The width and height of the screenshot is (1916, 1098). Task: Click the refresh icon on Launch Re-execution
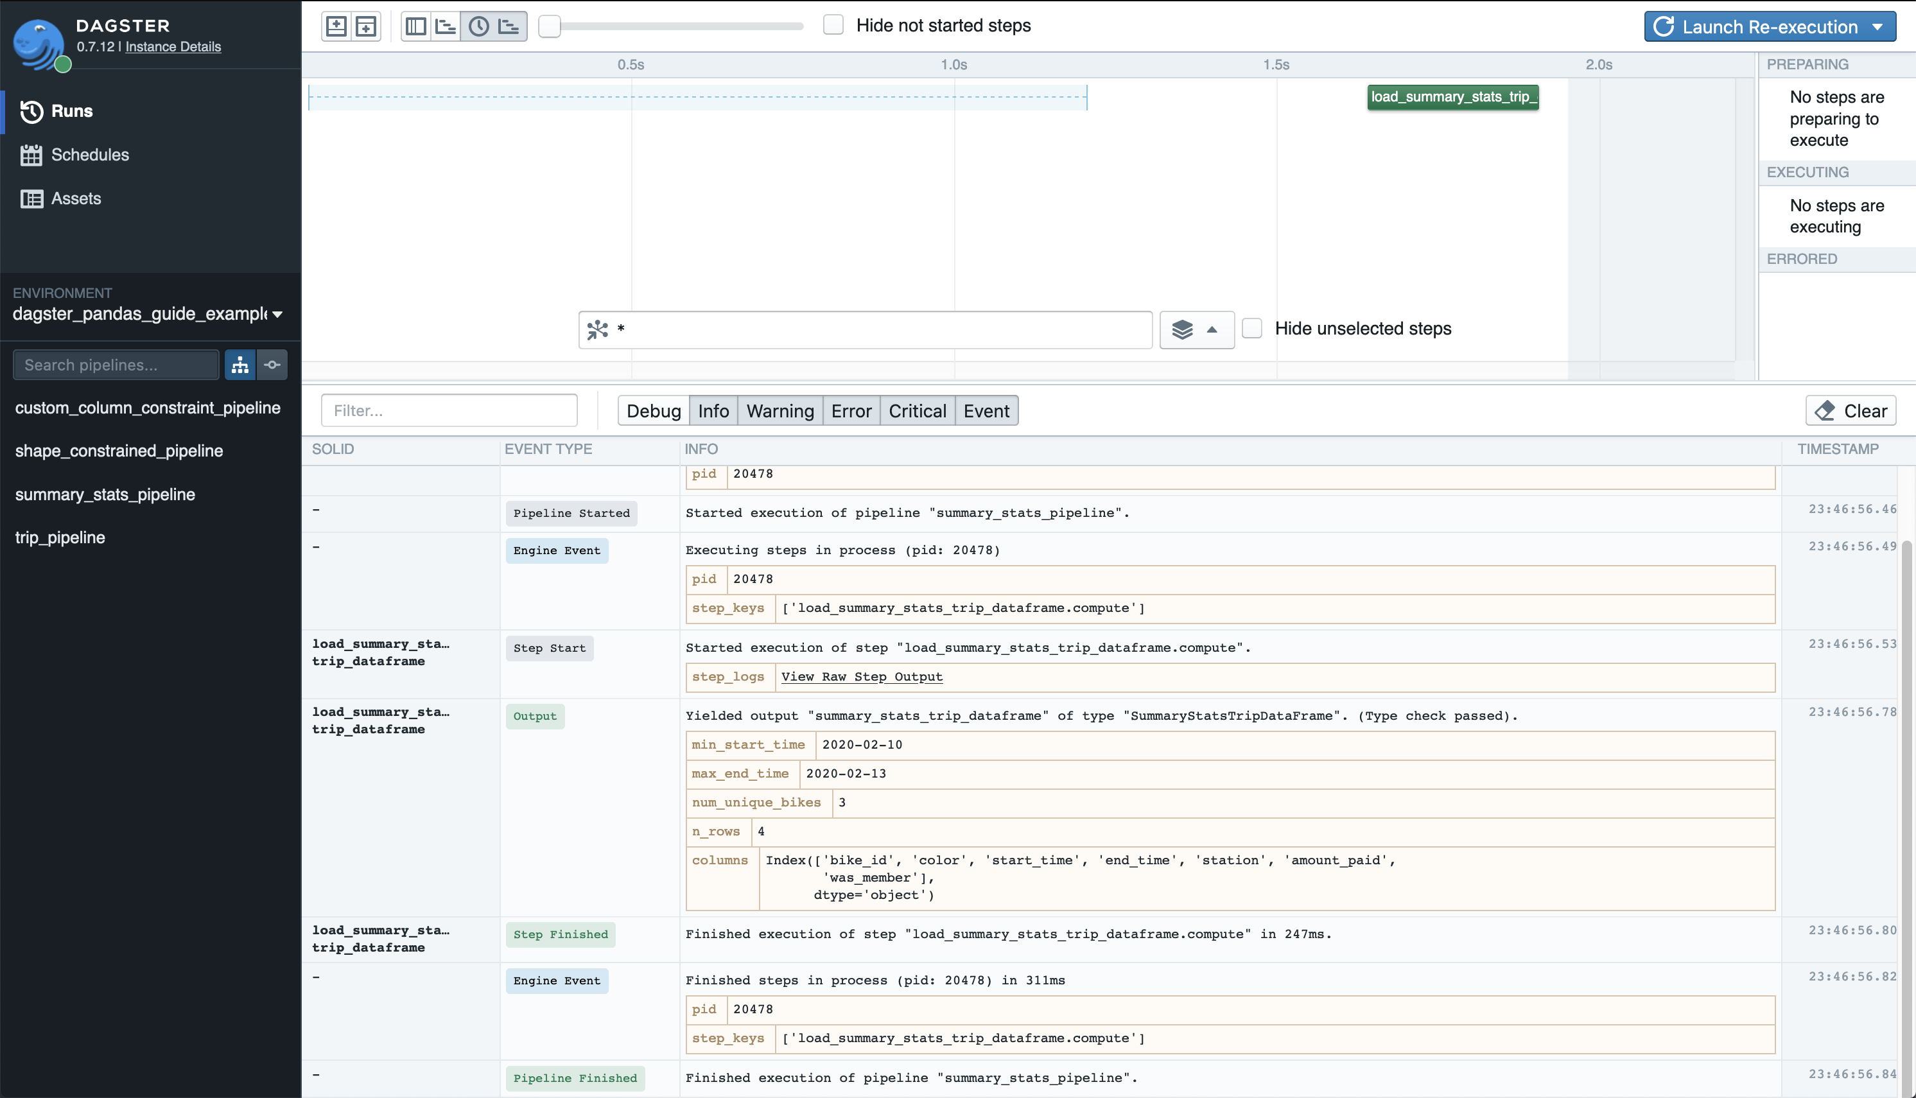[x=1662, y=26]
